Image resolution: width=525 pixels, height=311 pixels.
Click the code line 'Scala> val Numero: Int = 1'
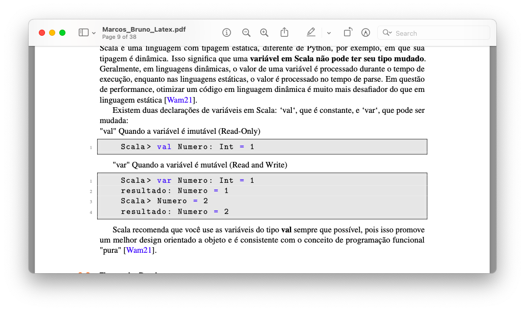point(188,147)
